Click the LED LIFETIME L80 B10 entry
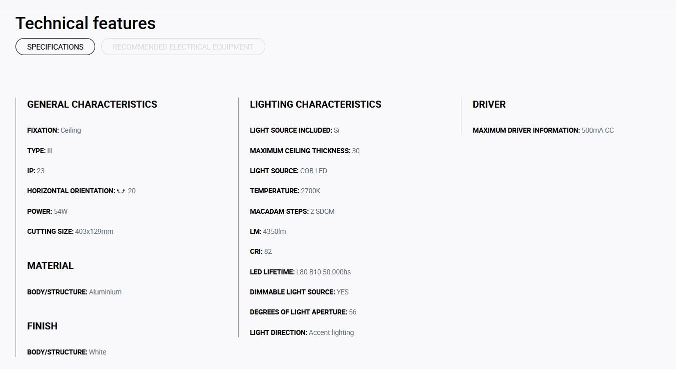 (x=300, y=272)
